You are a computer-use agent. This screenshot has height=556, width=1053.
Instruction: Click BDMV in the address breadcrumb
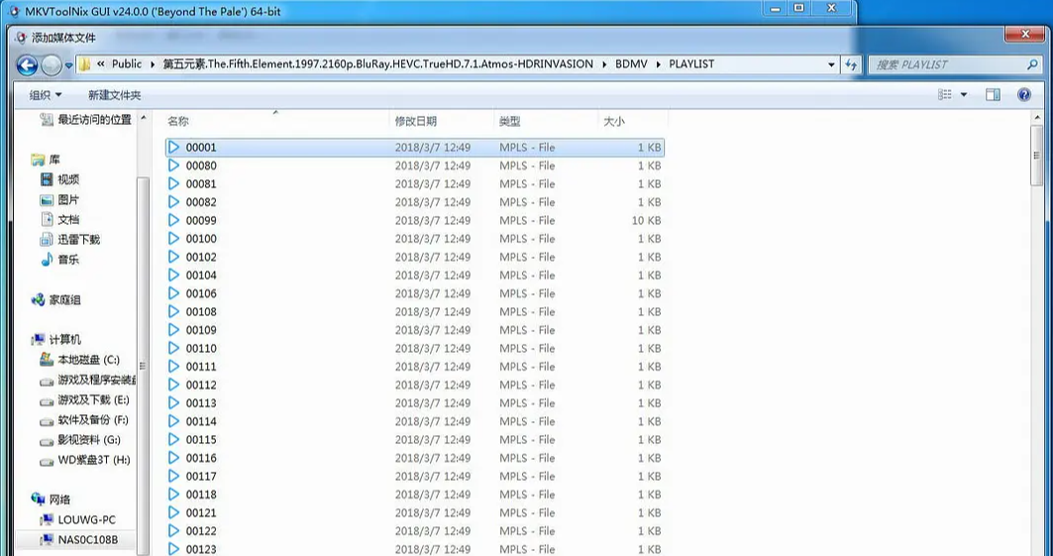(x=631, y=63)
